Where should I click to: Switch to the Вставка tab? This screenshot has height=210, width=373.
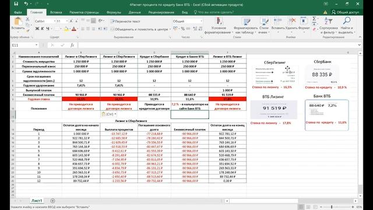tap(56, 12)
